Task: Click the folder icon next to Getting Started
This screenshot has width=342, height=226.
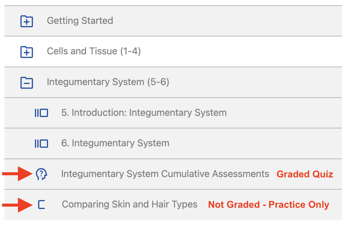Action: tap(27, 20)
